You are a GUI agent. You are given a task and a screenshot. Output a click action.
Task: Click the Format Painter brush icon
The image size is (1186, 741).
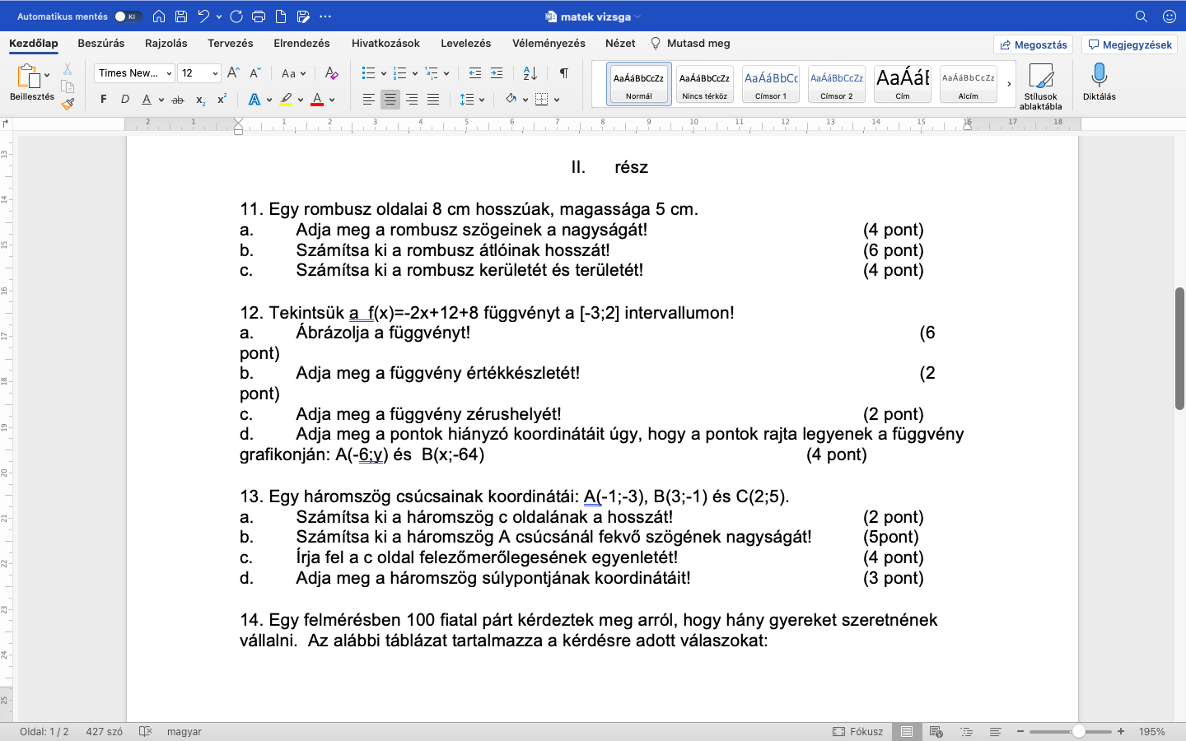tap(68, 104)
